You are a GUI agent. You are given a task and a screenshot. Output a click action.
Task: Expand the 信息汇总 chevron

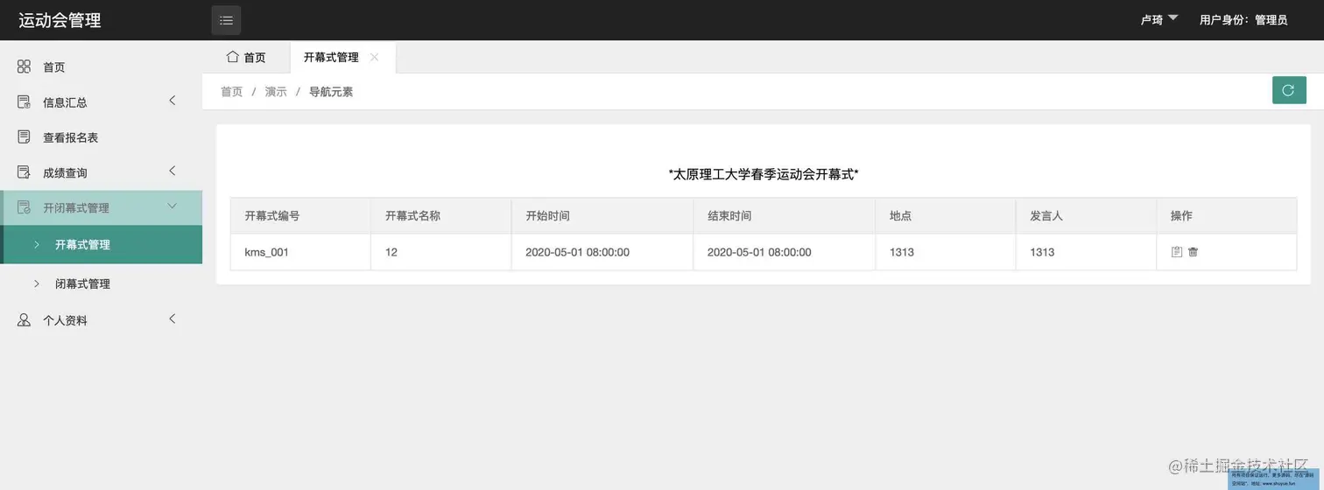(173, 101)
